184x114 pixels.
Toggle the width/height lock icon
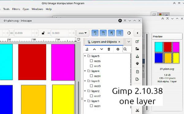43,33
